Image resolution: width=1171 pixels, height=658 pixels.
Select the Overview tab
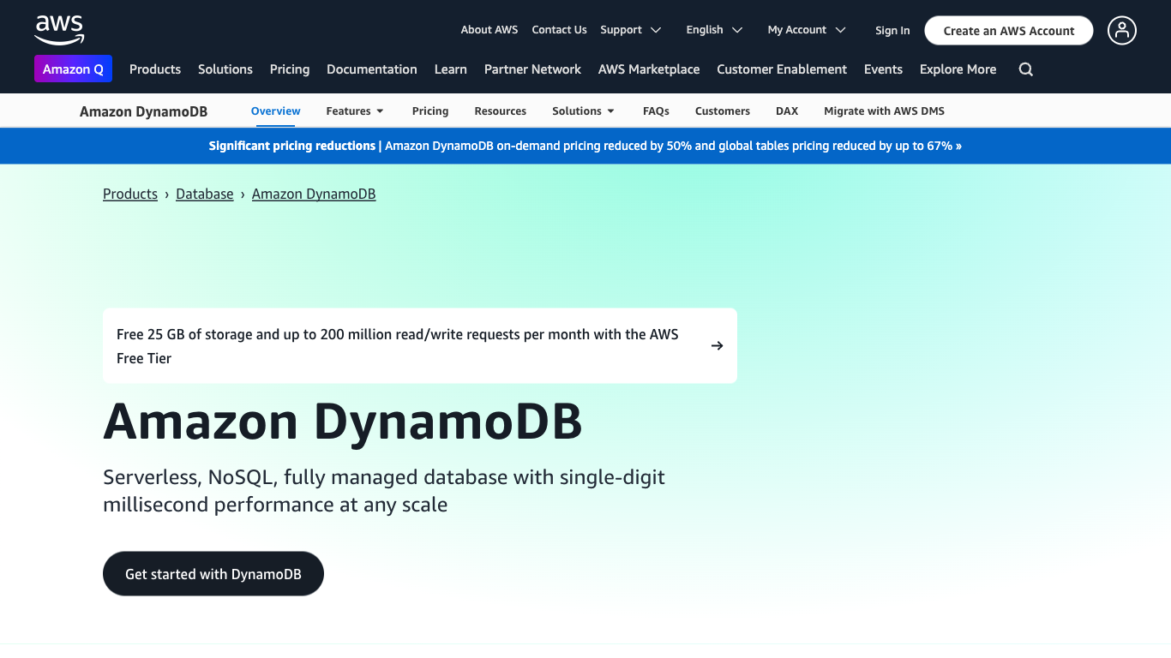coord(276,111)
